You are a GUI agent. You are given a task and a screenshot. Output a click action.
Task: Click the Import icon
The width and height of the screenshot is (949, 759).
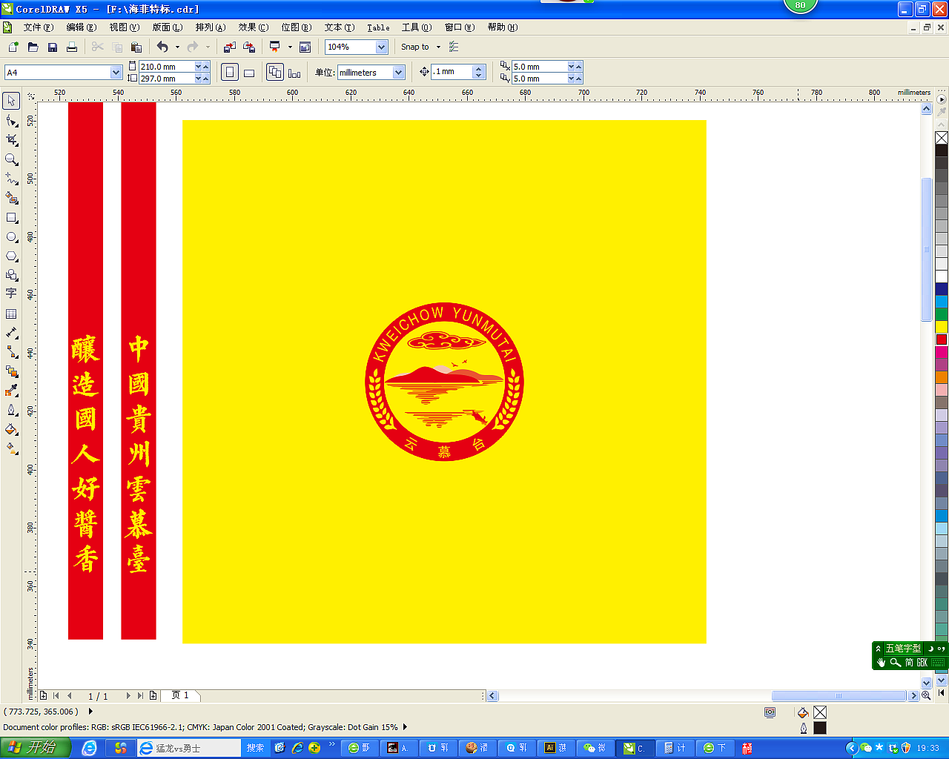pos(230,47)
